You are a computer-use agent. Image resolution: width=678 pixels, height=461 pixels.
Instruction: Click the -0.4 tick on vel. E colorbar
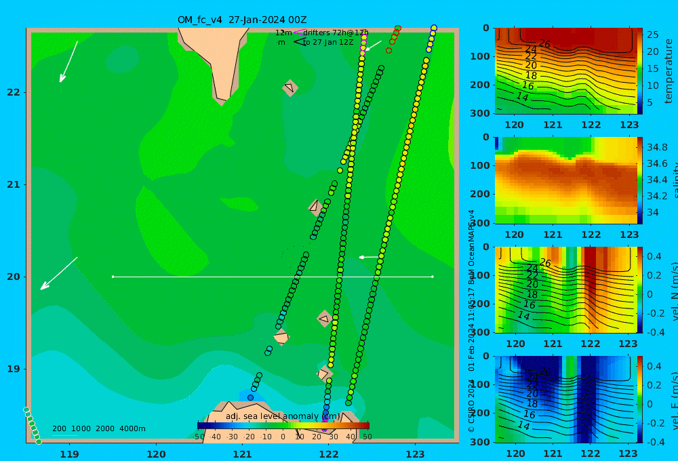[654, 441]
